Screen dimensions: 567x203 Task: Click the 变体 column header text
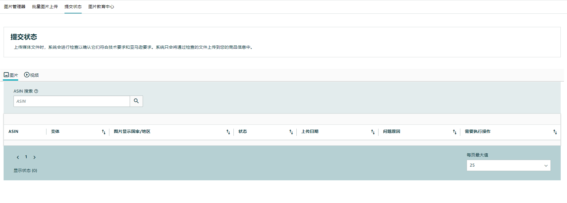point(55,132)
